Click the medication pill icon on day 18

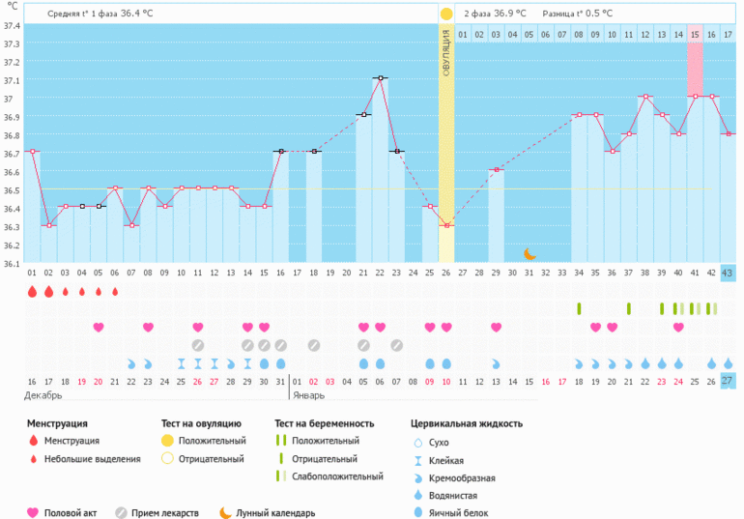click(x=313, y=345)
